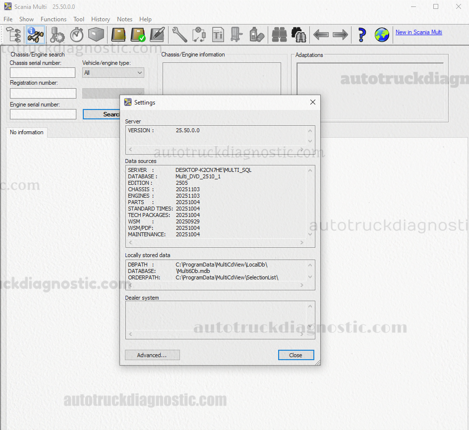The image size is (469, 430).
Task: Open the Show menu
Action: pos(27,19)
